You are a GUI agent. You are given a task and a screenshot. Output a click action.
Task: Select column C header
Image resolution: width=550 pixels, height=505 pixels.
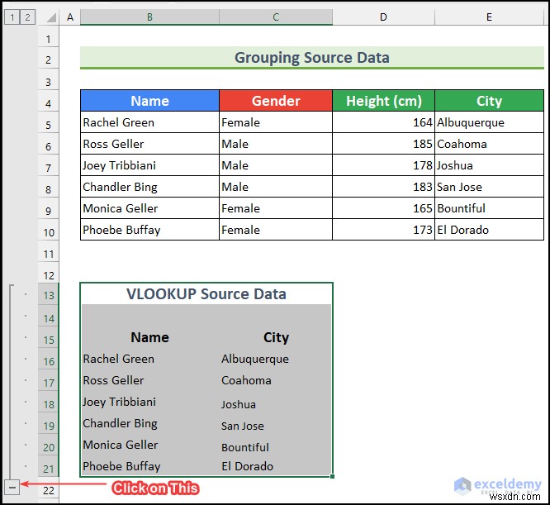[x=276, y=17]
